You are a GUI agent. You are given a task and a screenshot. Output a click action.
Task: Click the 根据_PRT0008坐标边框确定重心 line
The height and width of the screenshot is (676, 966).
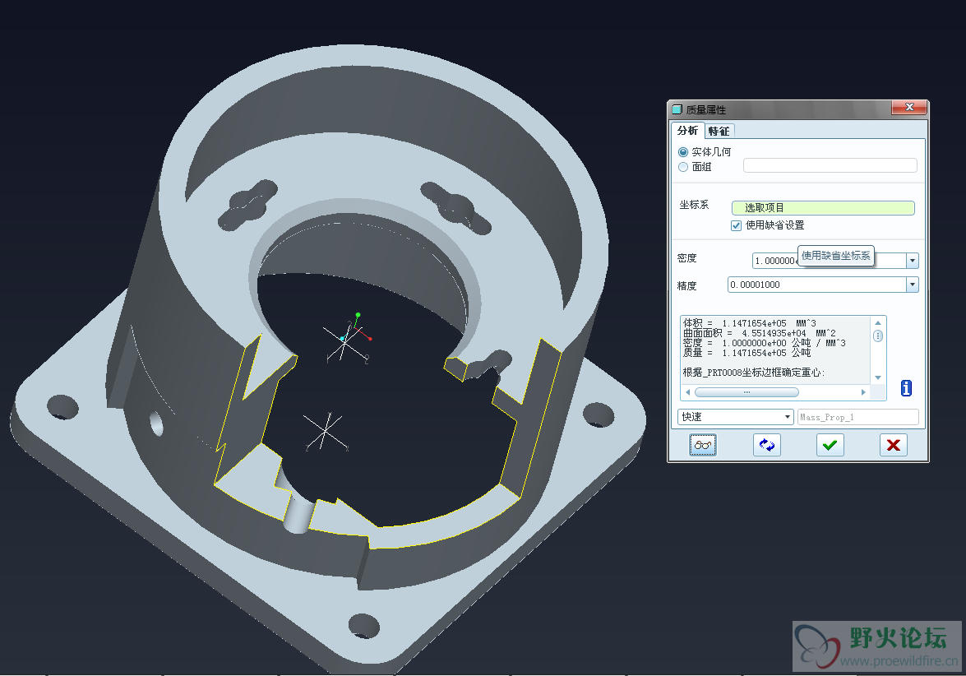(x=753, y=373)
